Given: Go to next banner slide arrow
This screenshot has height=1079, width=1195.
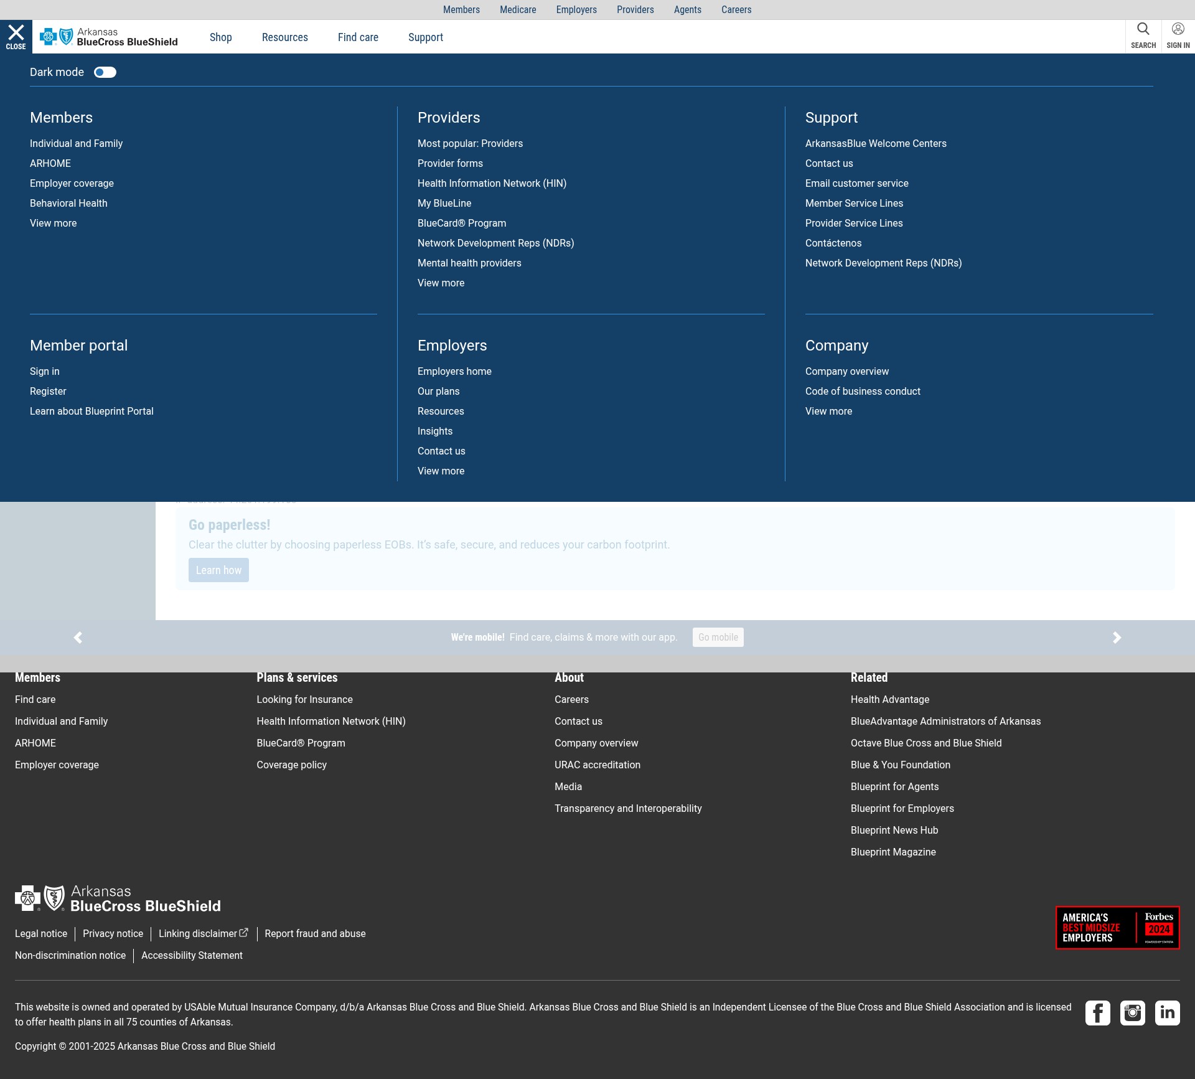Looking at the screenshot, I should [1117, 638].
